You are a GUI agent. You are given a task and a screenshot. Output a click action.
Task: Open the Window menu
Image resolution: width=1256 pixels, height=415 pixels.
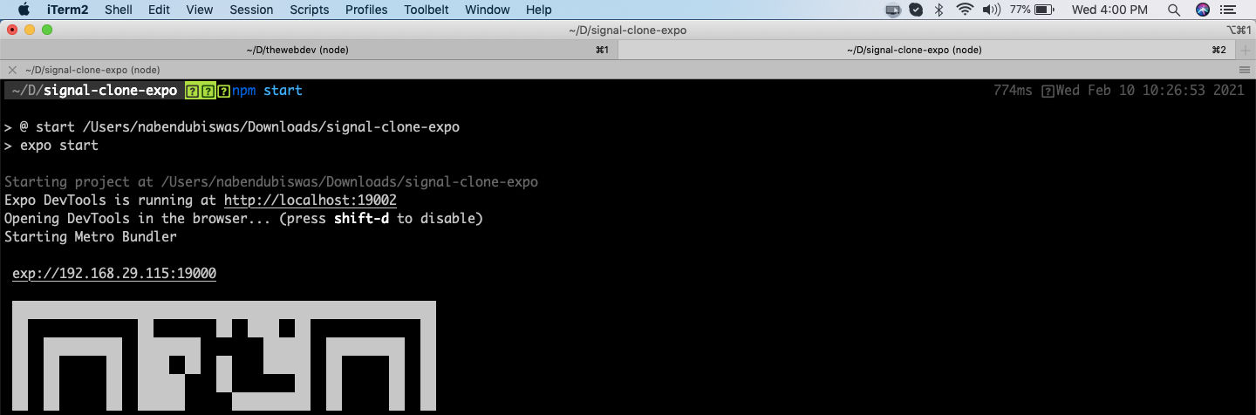click(x=488, y=10)
